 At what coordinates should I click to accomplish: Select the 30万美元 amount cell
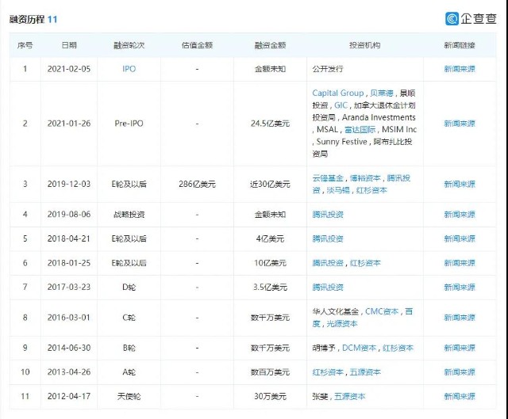pos(270,396)
